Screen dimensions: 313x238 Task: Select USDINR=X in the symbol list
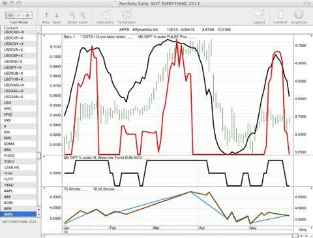coord(18,62)
